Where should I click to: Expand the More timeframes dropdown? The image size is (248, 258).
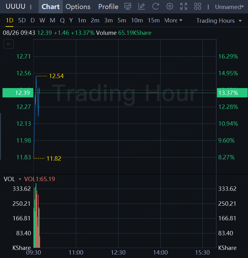173,21
